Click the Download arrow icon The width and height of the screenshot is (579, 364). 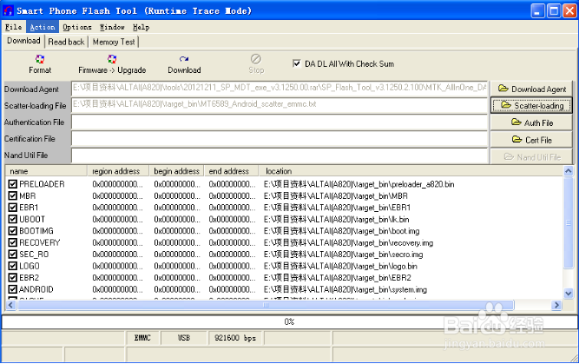click(184, 59)
